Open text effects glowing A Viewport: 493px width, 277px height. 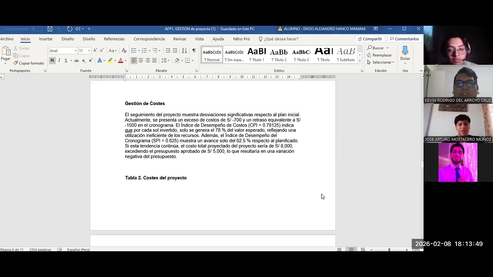tap(99, 60)
